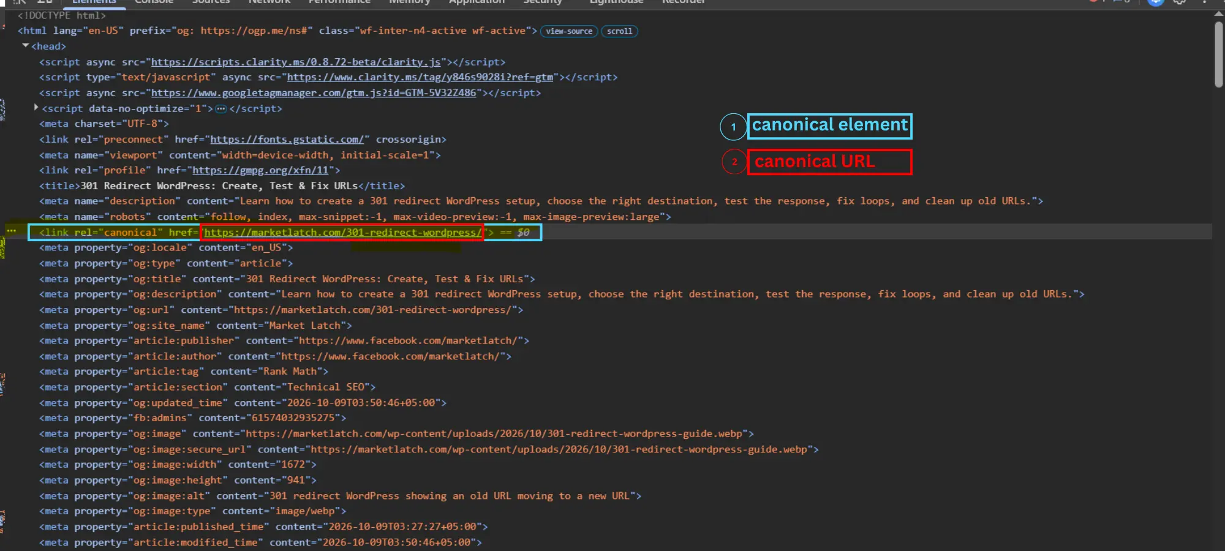This screenshot has width=1225, height=551.
Task: Expand the script data-no-optimize node
Action: [36, 108]
